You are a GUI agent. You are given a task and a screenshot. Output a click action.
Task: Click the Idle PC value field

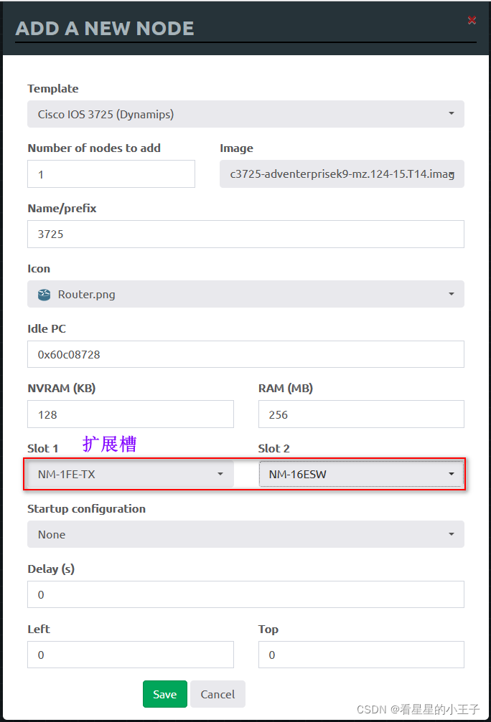[x=245, y=355]
